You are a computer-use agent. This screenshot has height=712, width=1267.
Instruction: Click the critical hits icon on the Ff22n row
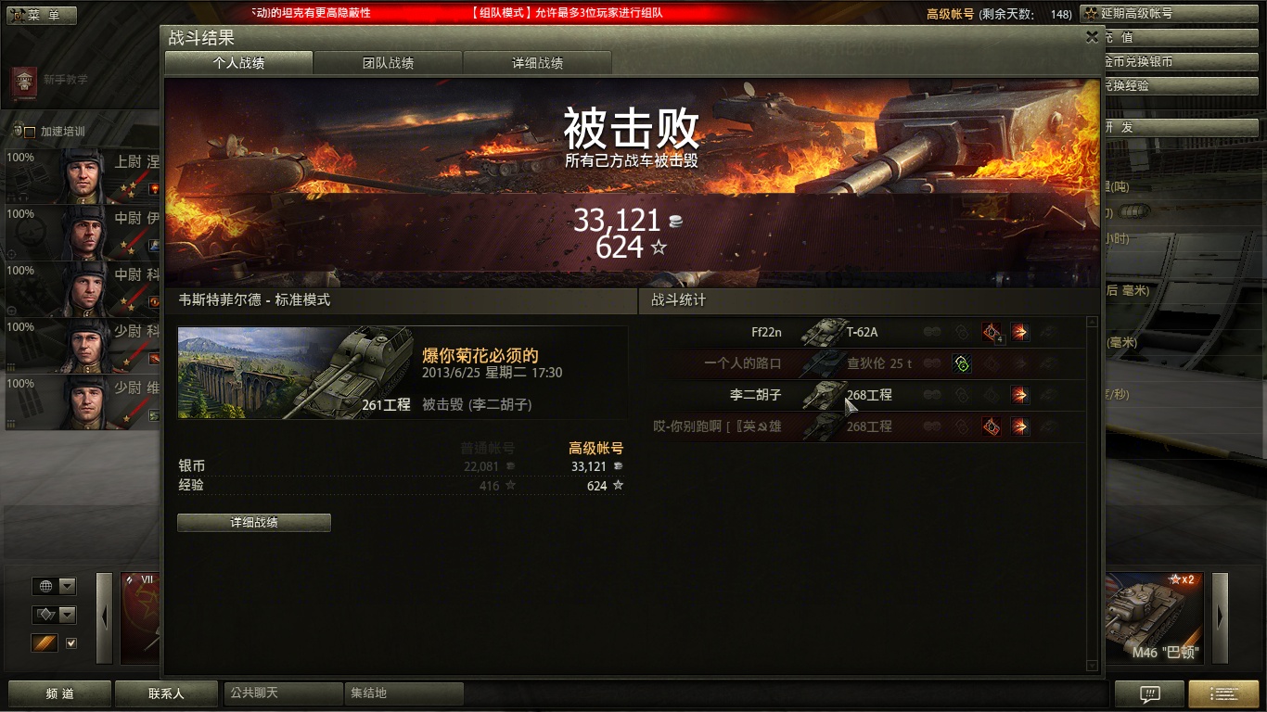[992, 332]
